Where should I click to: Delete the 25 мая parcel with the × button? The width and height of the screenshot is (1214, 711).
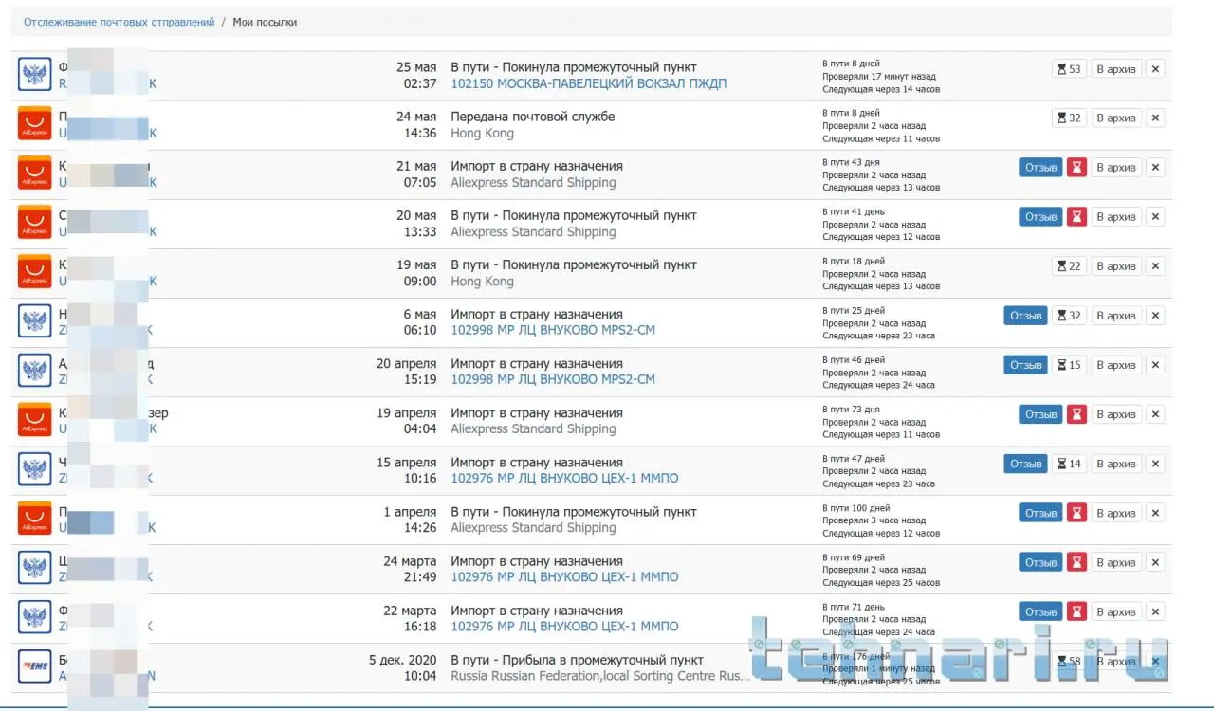pos(1155,69)
